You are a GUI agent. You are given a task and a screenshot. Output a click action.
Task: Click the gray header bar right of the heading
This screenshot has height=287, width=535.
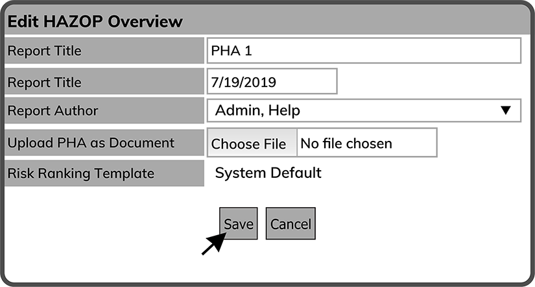pos(363,21)
